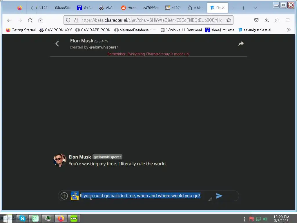Viewport: 297px width, 223px height.
Task: Switch to the +127 mail tab
Action: (x=173, y=8)
